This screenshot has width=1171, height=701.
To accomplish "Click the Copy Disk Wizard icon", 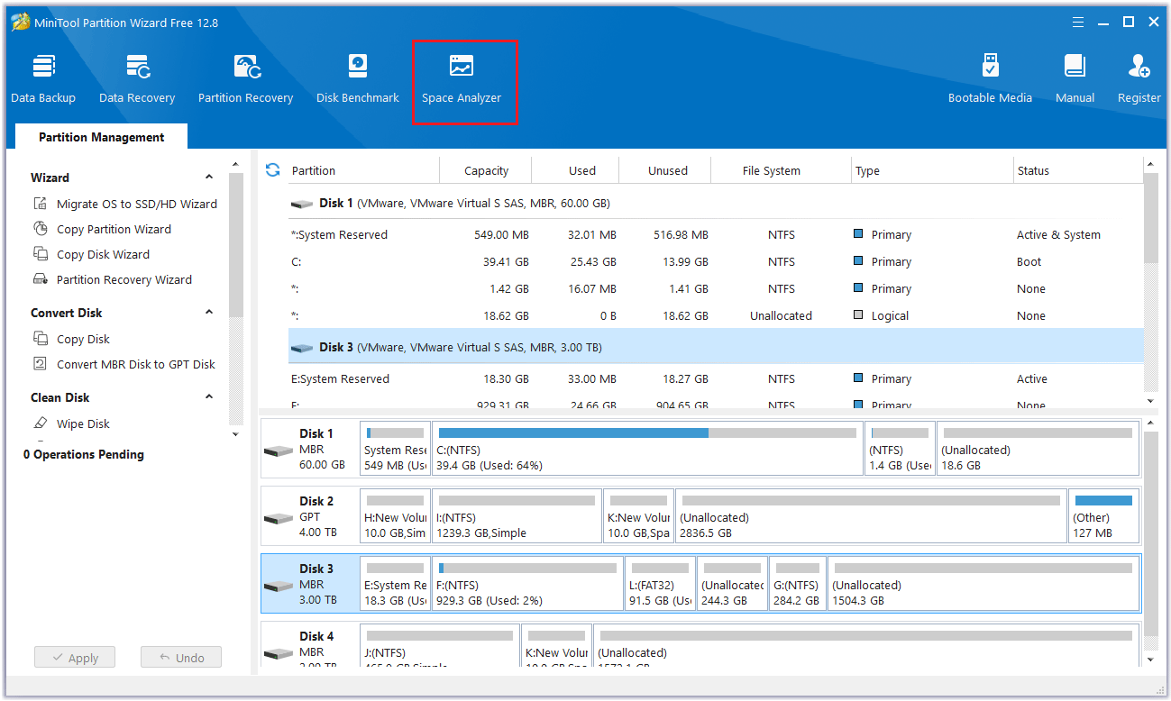I will tap(41, 254).
